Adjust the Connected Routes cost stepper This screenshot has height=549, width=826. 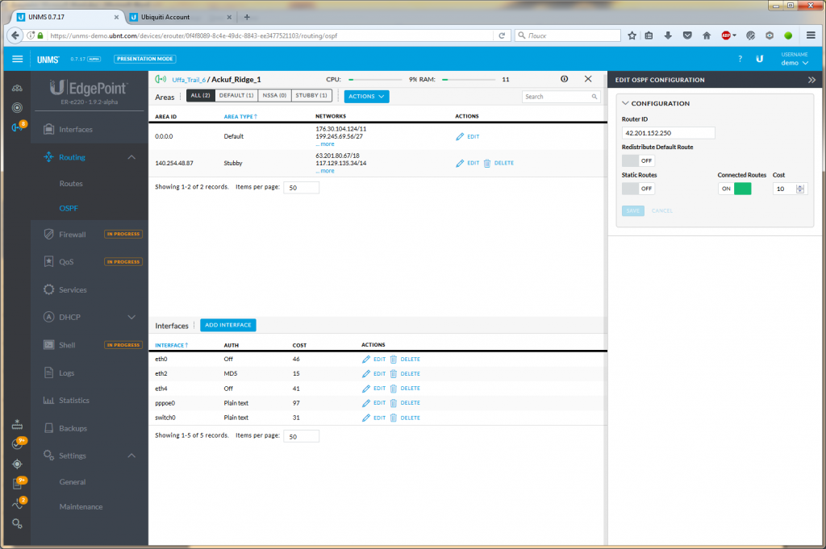pyautogui.click(x=799, y=189)
